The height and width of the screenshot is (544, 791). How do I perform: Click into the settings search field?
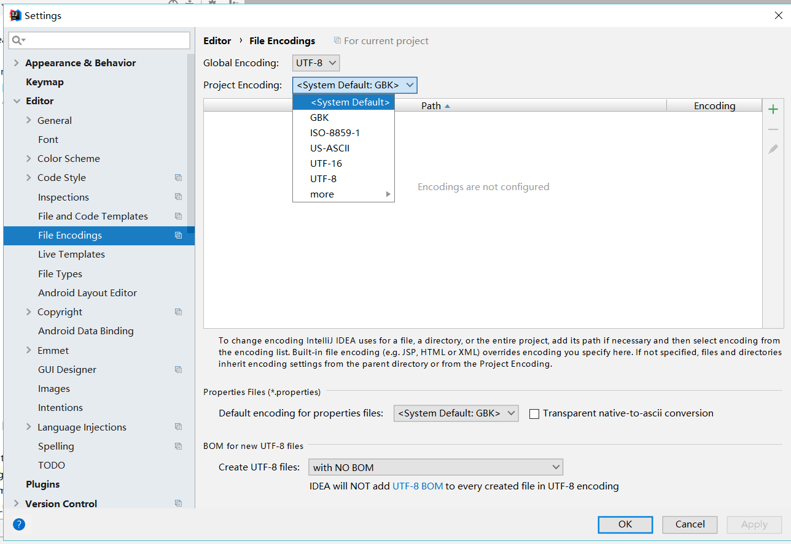(99, 40)
